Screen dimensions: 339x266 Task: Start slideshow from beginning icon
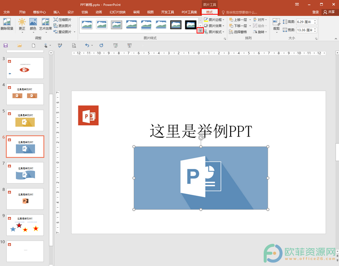(116, 46)
